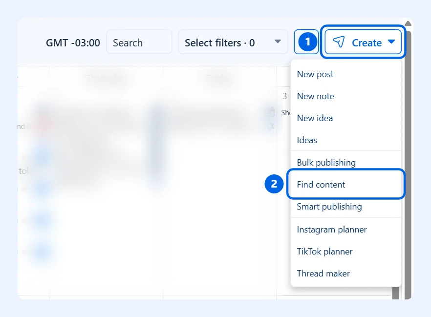Screen dimensions: 431x317
Task: Click the Select filters dropdown arrow
Action: (x=278, y=42)
